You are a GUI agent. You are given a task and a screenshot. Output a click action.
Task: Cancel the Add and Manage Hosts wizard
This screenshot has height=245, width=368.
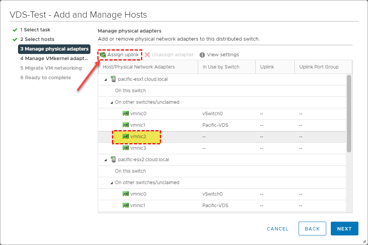tap(278, 229)
